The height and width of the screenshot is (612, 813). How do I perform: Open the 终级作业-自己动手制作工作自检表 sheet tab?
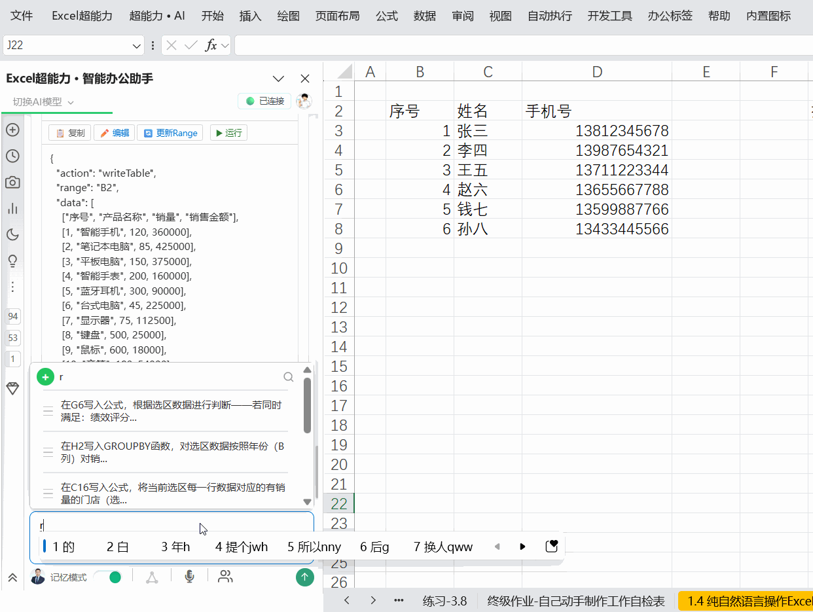pyautogui.click(x=576, y=601)
